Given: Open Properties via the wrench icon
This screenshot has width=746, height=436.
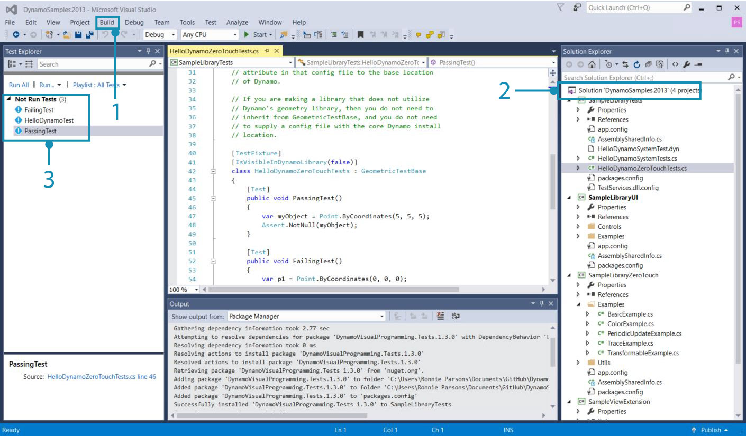Looking at the screenshot, I should [687, 64].
